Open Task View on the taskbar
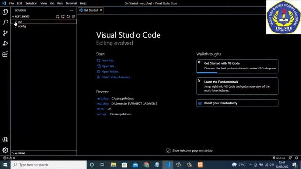The height and width of the screenshot is (169, 301). click(103, 165)
